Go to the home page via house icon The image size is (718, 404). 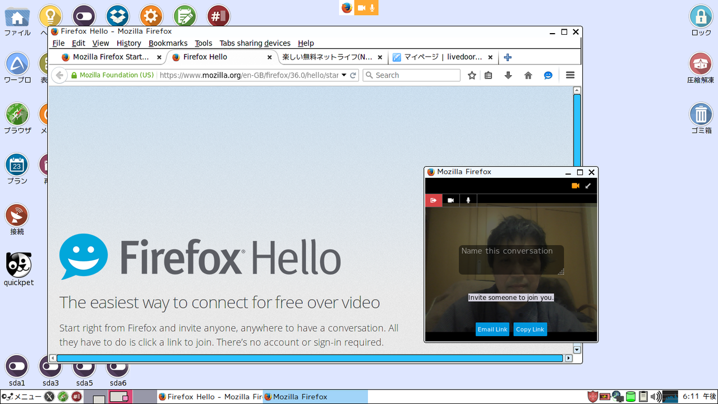tap(528, 75)
